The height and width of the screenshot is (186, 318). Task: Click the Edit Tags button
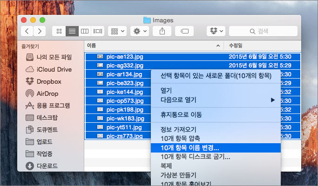pyautogui.click(x=184, y=31)
